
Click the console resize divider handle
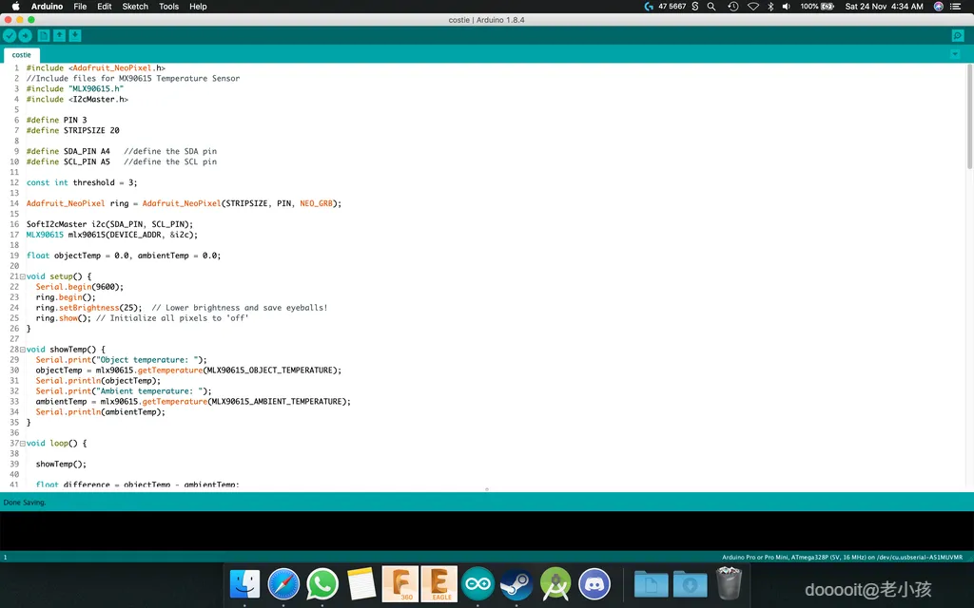pos(487,489)
